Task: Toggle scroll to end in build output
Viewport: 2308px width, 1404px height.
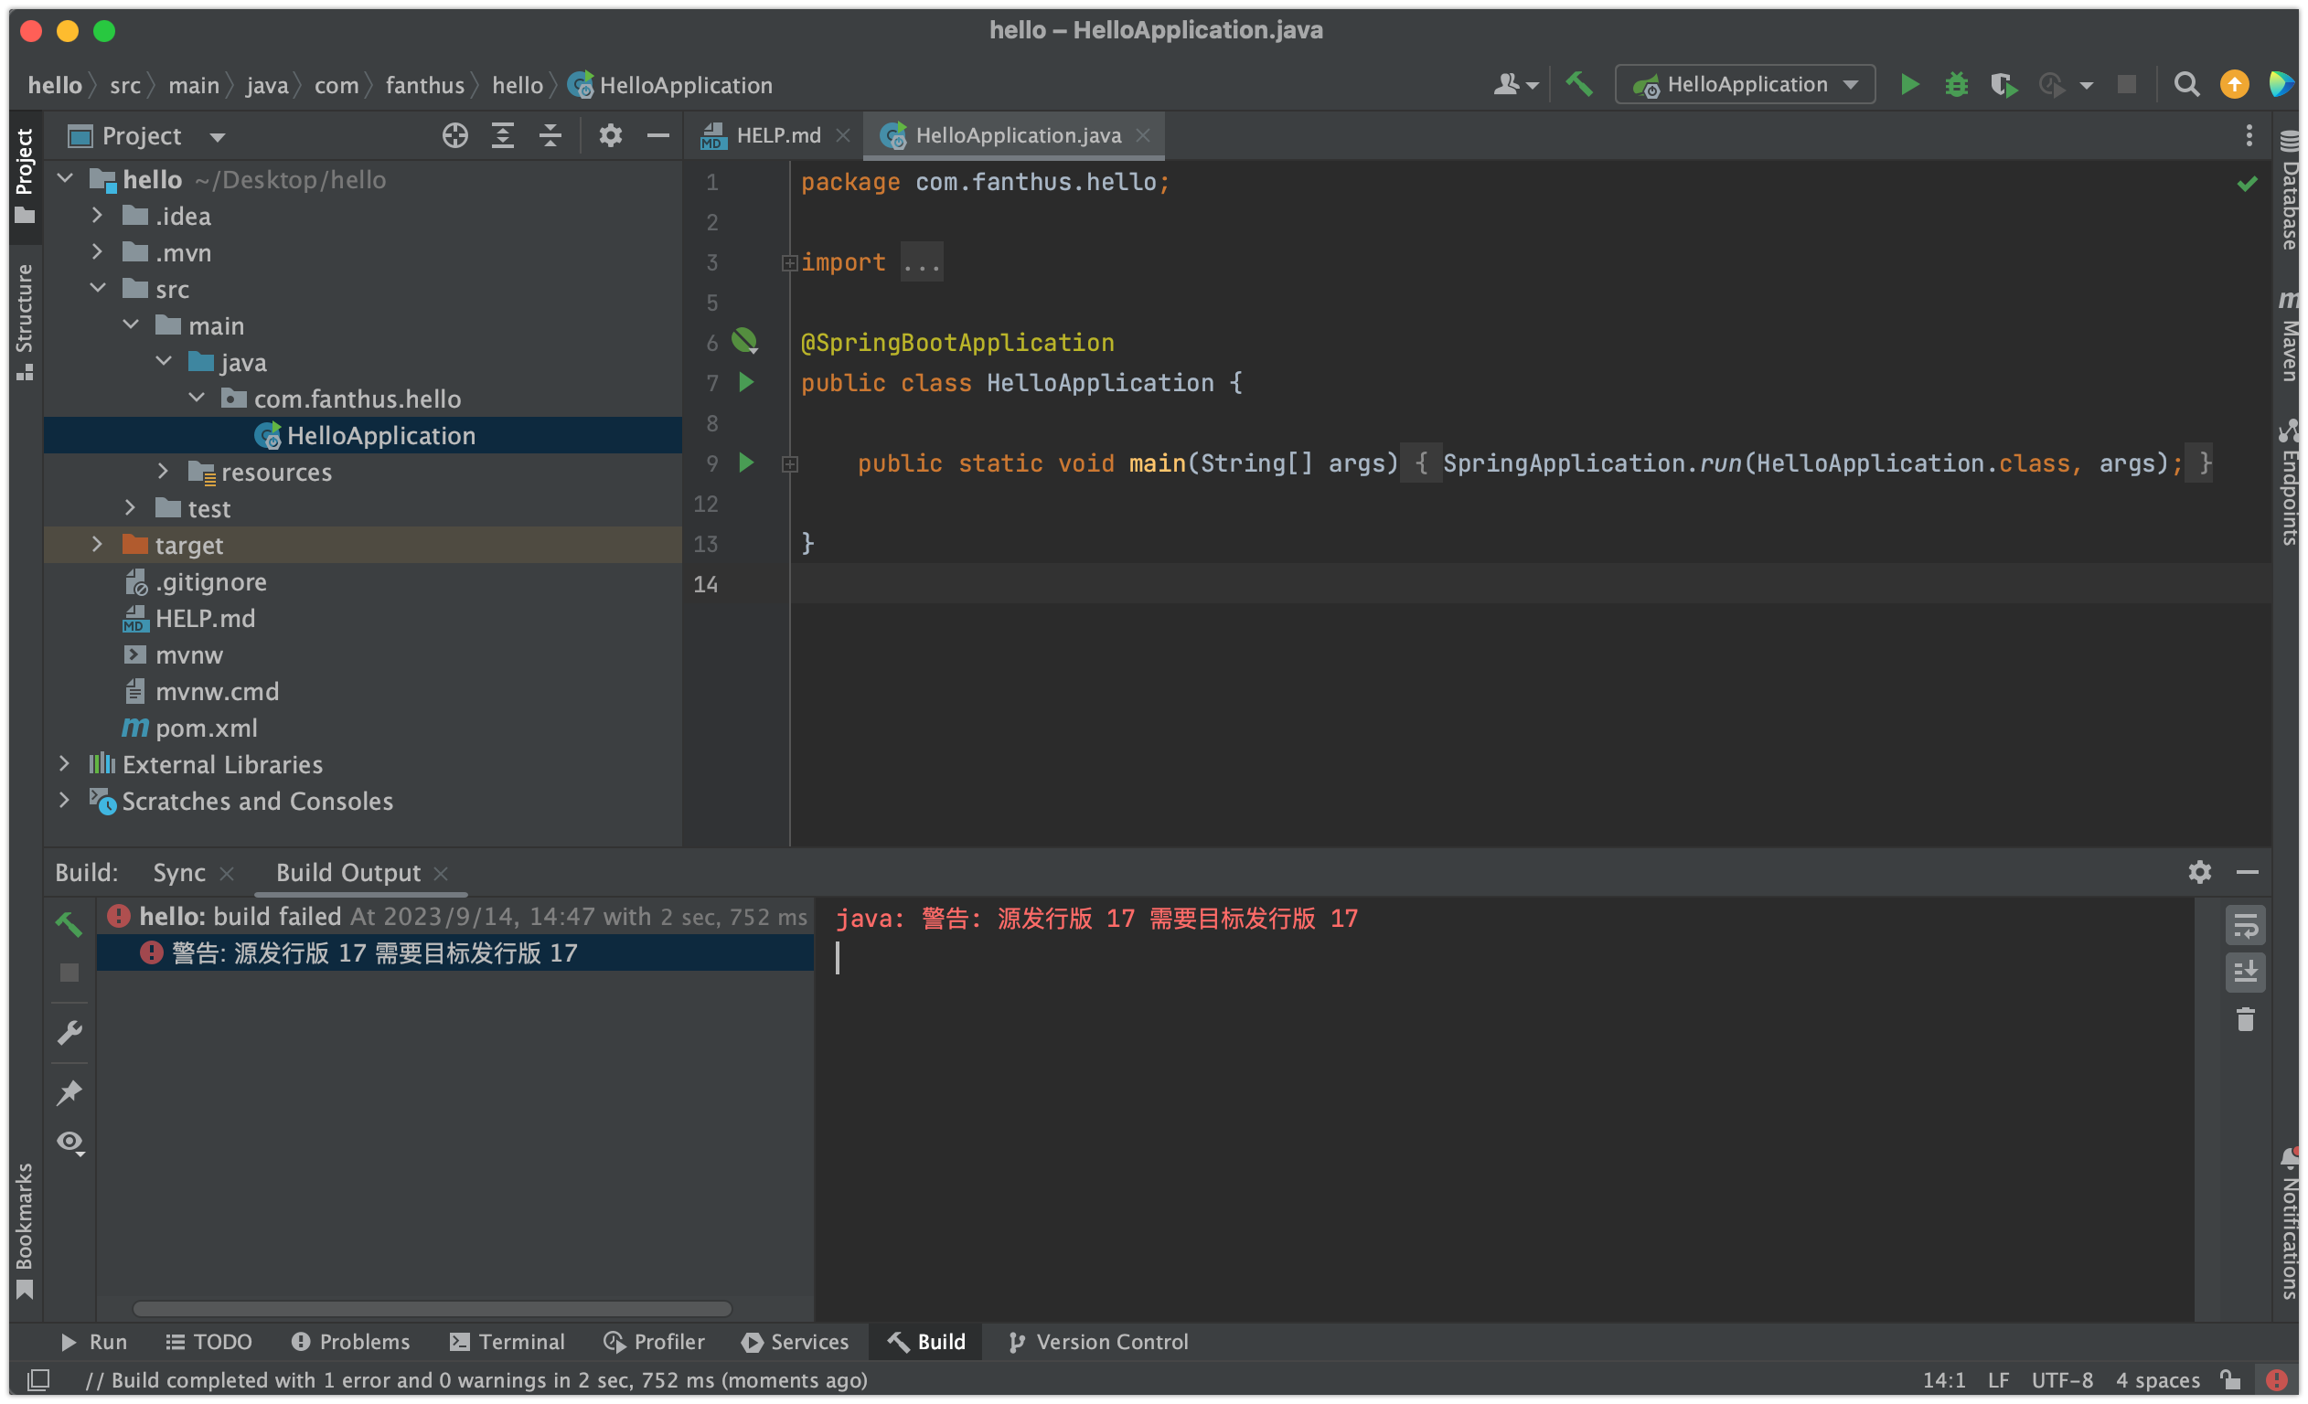Action: [2245, 973]
